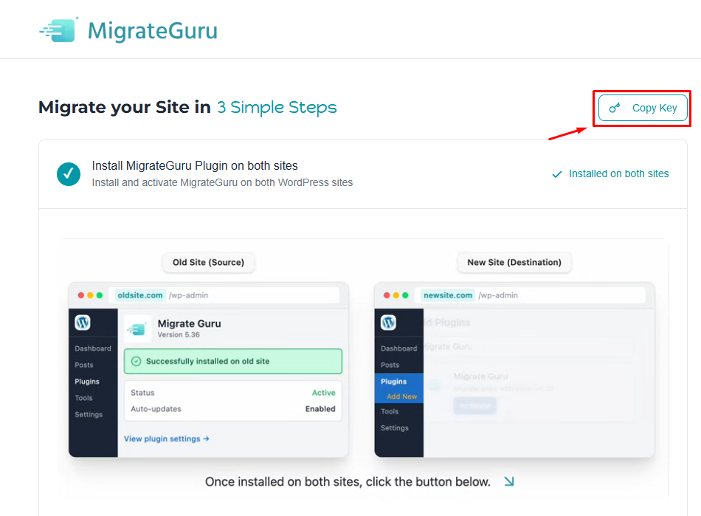
Task: Click oldsite.com in the address bar
Action: pyautogui.click(x=140, y=295)
